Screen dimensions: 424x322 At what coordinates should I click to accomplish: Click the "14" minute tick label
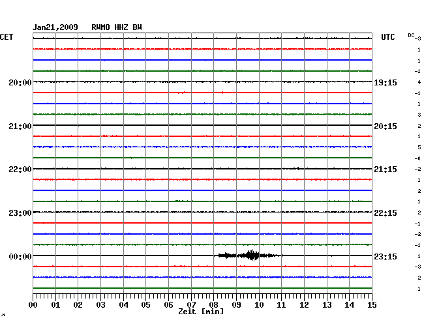click(349, 305)
